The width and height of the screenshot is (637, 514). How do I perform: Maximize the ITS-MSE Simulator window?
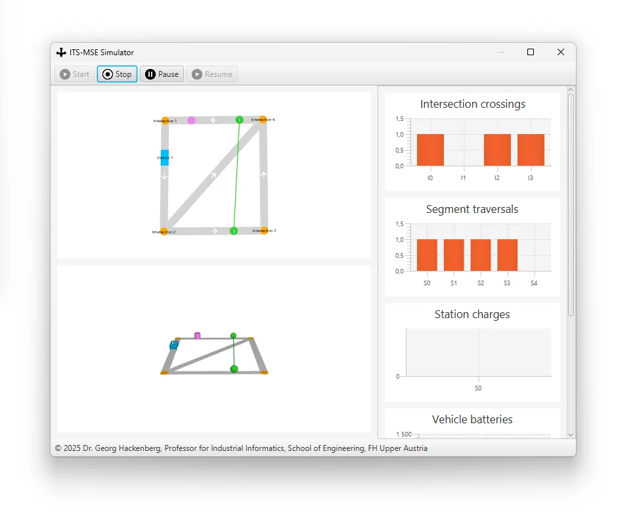(x=531, y=52)
